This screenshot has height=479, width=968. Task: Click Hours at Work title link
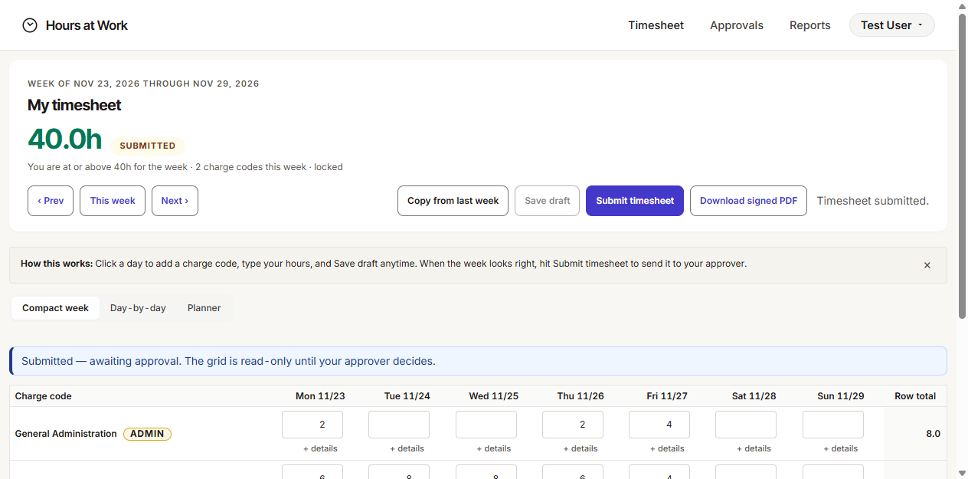pos(87,25)
